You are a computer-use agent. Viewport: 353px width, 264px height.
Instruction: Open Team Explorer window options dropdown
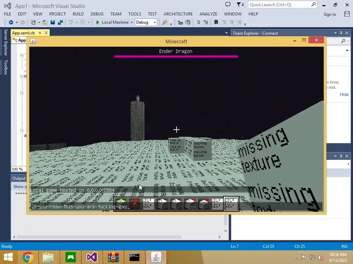(x=335, y=33)
